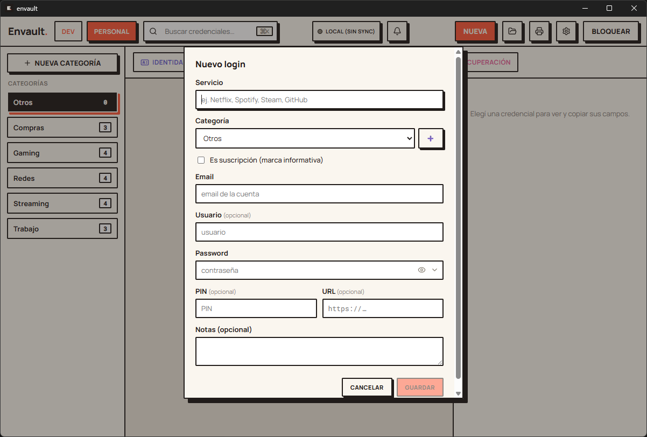This screenshot has width=647, height=437.
Task: Click dialog scrollbar up arrow
Action: pos(458,52)
